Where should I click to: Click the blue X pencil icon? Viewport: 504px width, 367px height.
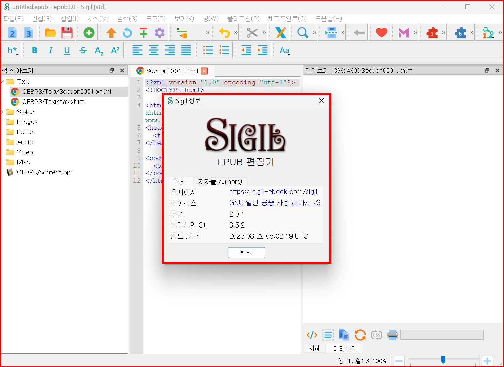(281, 33)
